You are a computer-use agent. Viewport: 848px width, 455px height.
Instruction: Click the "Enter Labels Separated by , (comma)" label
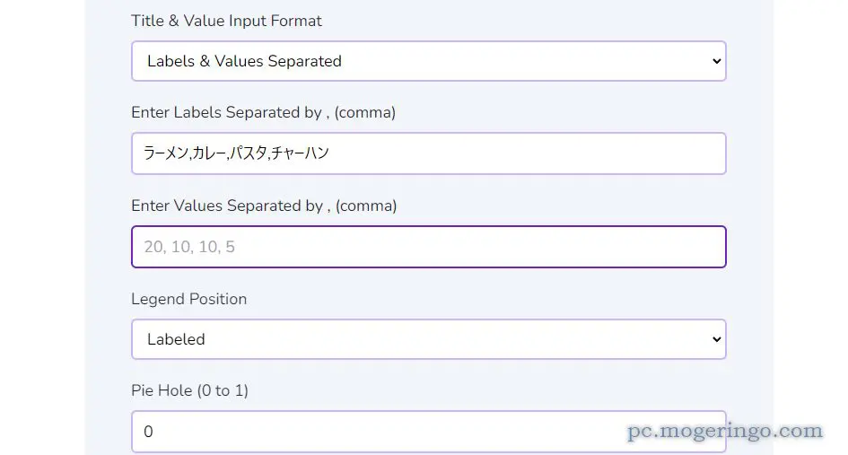264,112
